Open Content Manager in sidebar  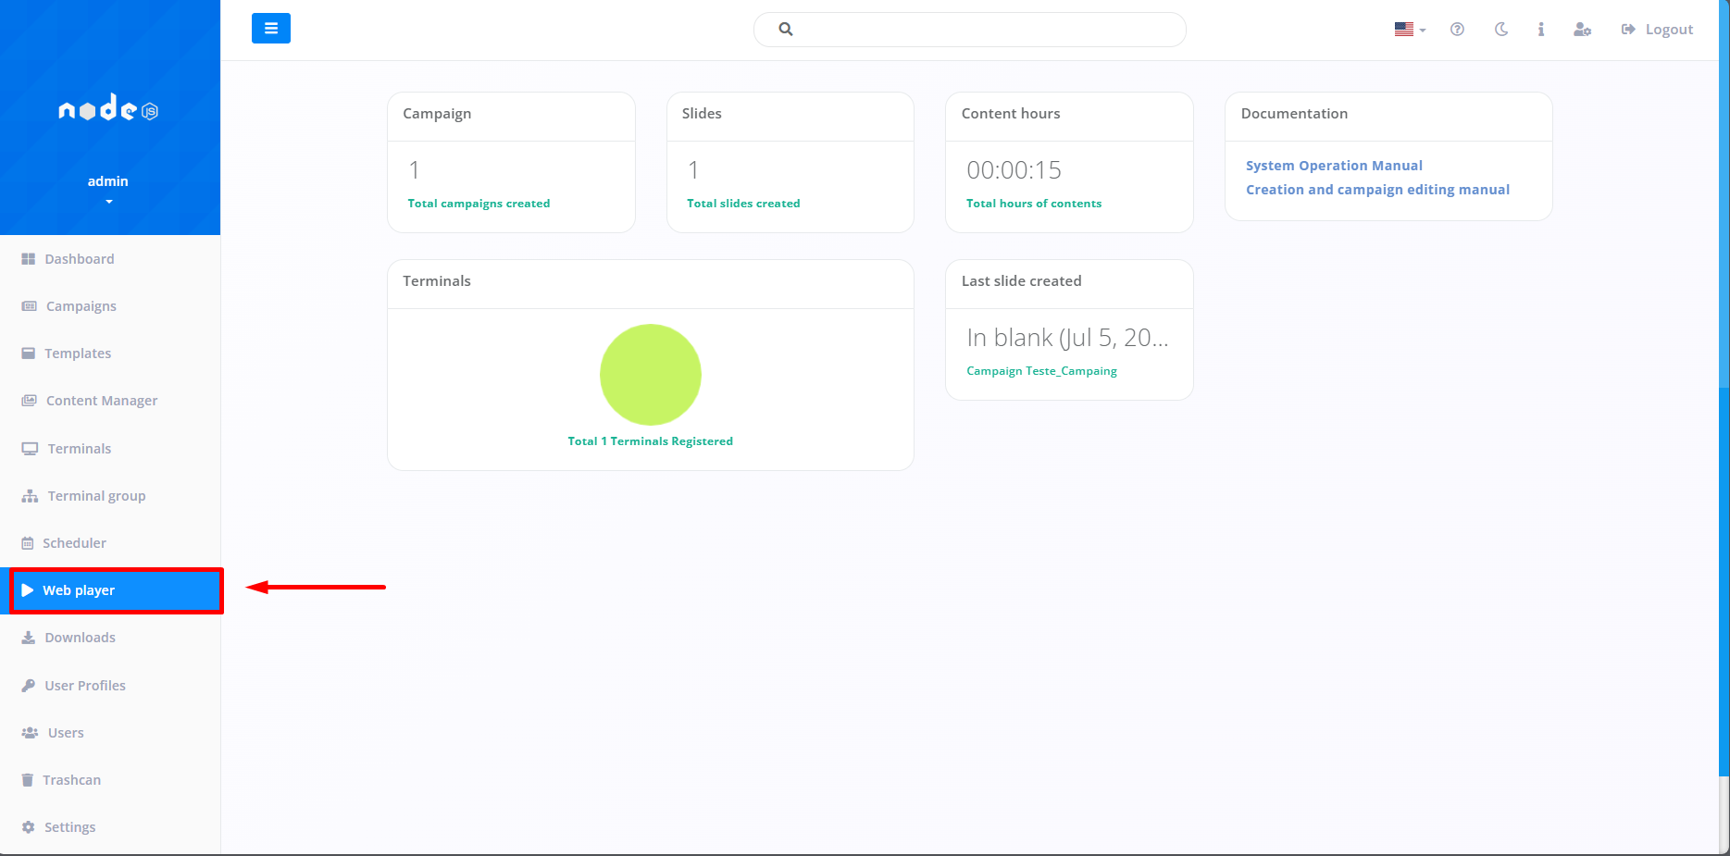[101, 401]
